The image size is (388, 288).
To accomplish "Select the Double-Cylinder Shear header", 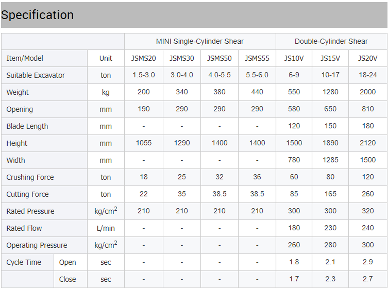I will pos(331,41).
